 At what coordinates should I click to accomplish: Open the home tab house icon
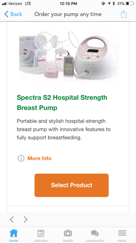(x=14, y=233)
